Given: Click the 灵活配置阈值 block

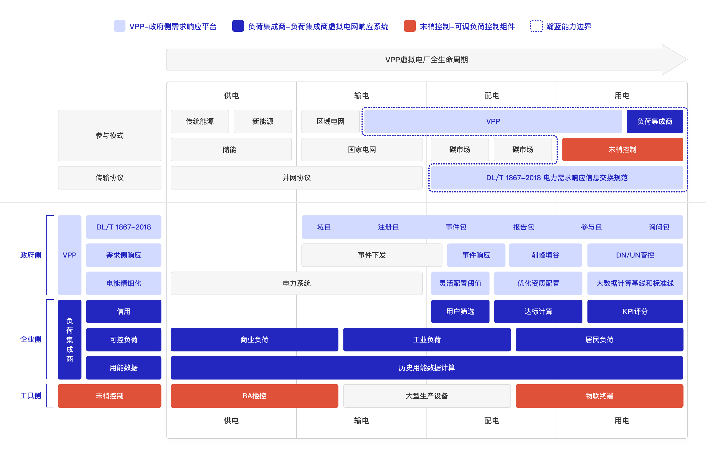Looking at the screenshot, I should (x=460, y=283).
